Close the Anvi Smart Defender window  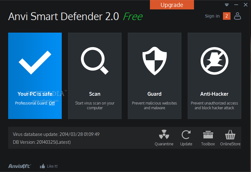click(246, 5)
